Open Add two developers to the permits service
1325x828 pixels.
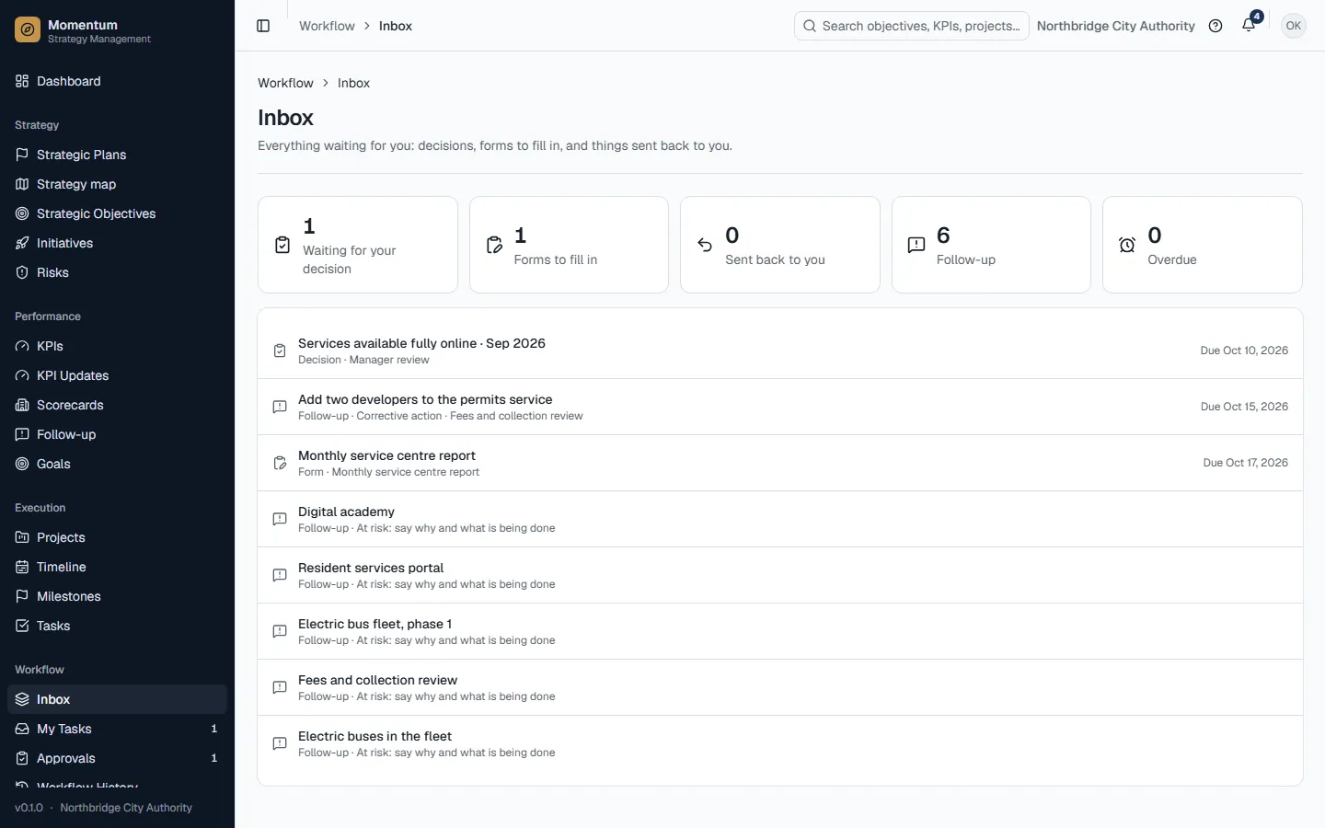click(780, 407)
